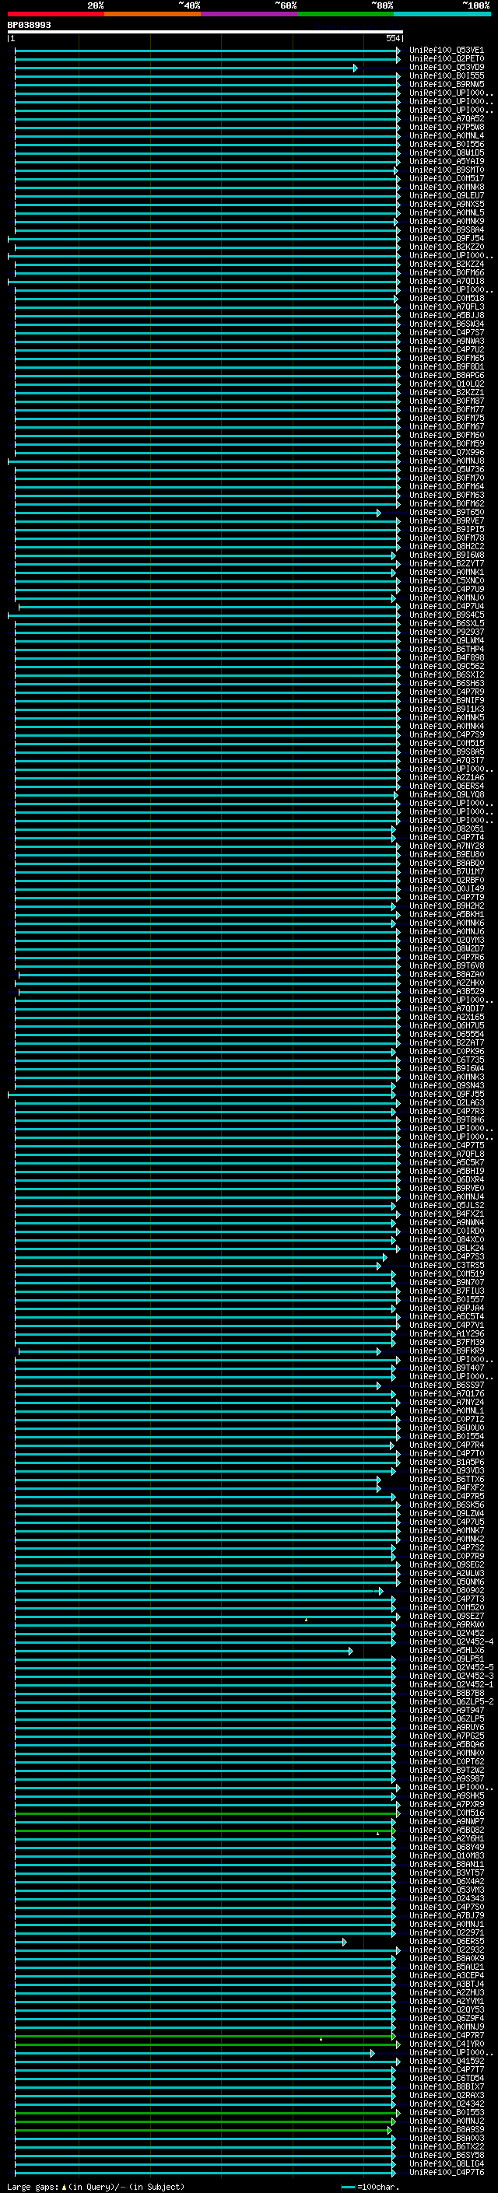The height and width of the screenshot is (2193, 498).
Task: Click the red ~20% identity legend bar
Action: pyautogui.click(x=55, y=14)
